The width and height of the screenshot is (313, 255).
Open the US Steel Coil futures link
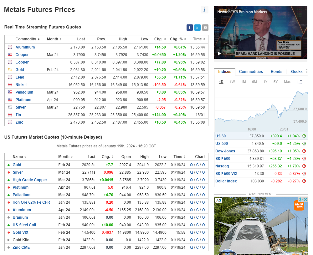pos(24,225)
